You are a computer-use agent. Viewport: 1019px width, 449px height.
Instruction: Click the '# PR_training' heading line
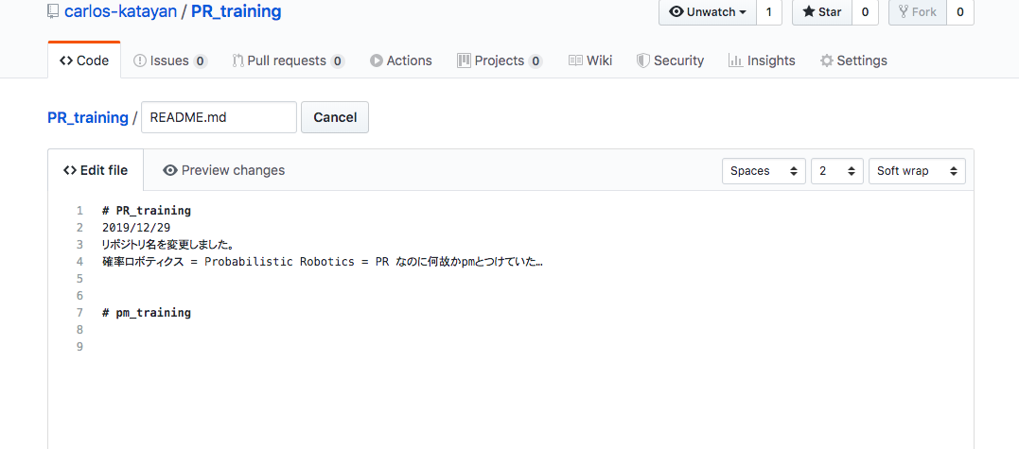tap(147, 210)
